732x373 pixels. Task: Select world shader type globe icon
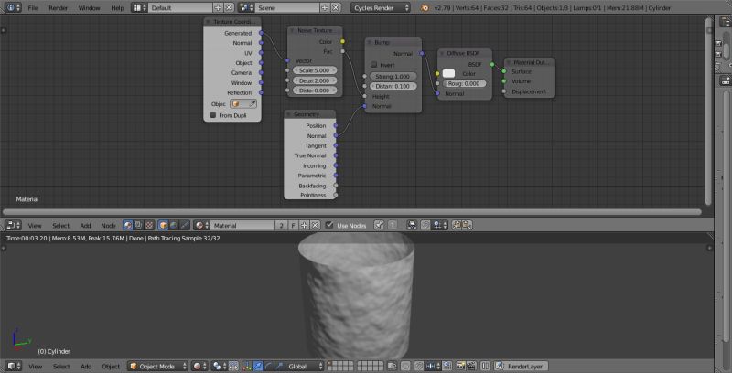(x=174, y=225)
